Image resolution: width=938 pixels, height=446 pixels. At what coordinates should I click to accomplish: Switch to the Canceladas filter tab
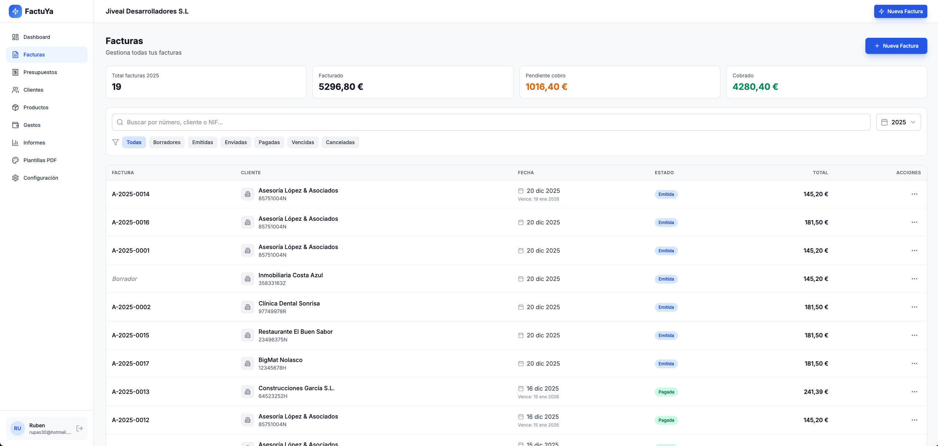click(340, 142)
